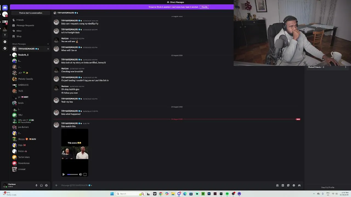Open the JEY conversation
The height and width of the screenshot is (197, 351).
click(x=30, y=73)
